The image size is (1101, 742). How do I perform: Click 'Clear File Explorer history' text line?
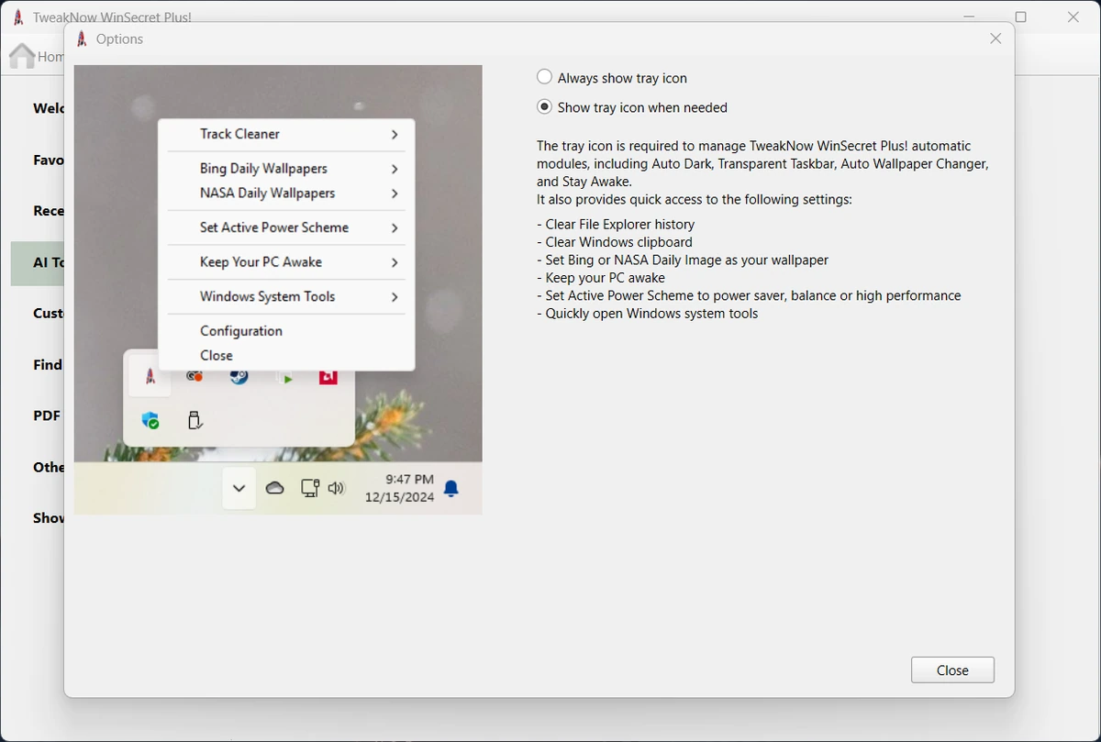pos(616,225)
